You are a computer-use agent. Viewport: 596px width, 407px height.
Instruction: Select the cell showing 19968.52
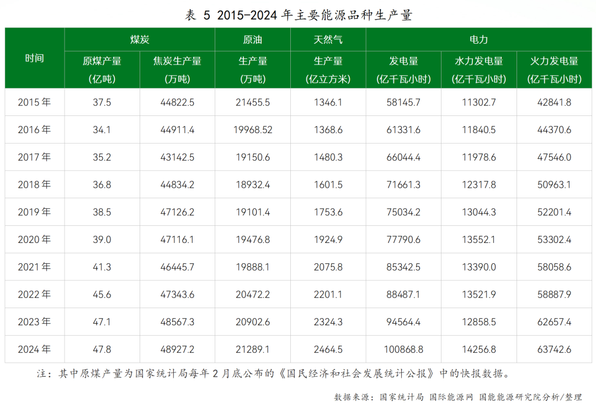click(253, 130)
